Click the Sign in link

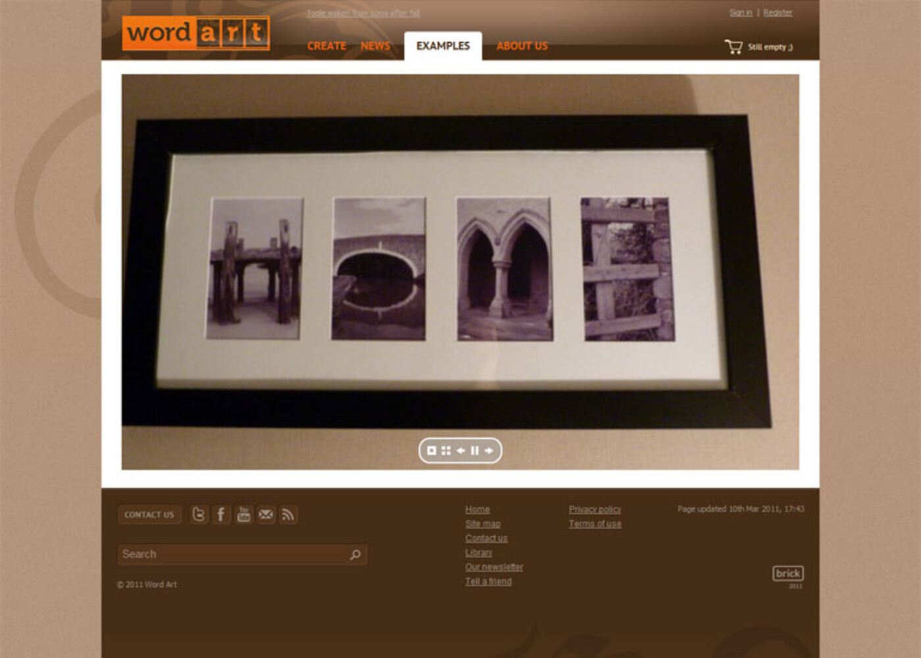740,13
